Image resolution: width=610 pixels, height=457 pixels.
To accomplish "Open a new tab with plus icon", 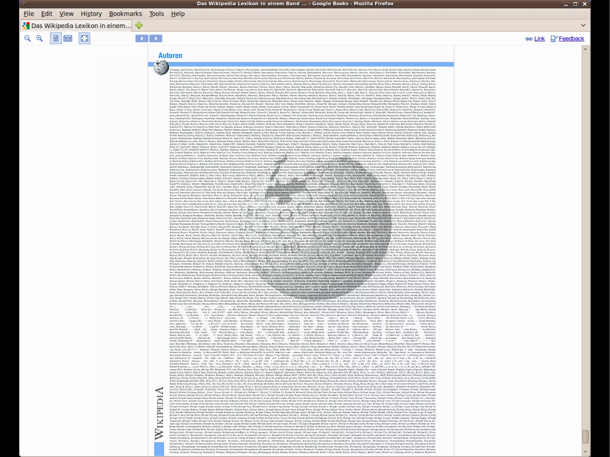I will pos(139,26).
